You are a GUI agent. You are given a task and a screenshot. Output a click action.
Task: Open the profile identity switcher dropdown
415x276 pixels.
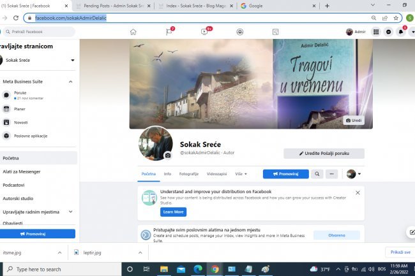(354, 174)
